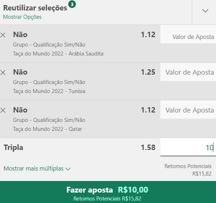Open Mostrar Opções link
The width and height of the screenshot is (216, 203).
(x=22, y=17)
